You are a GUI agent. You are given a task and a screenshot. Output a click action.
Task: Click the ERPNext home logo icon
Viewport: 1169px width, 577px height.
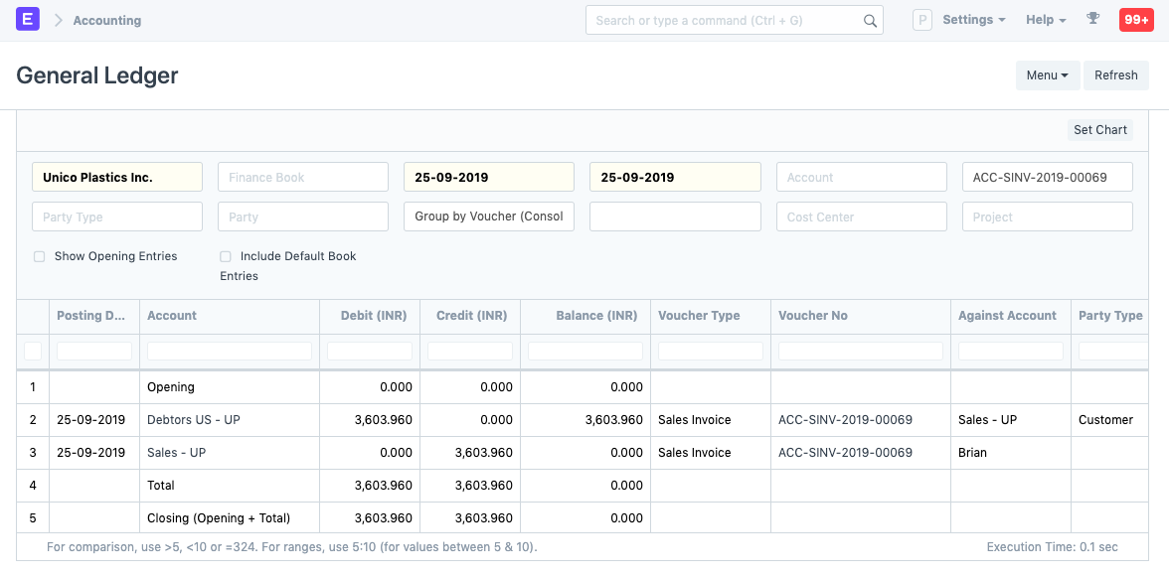tap(28, 19)
